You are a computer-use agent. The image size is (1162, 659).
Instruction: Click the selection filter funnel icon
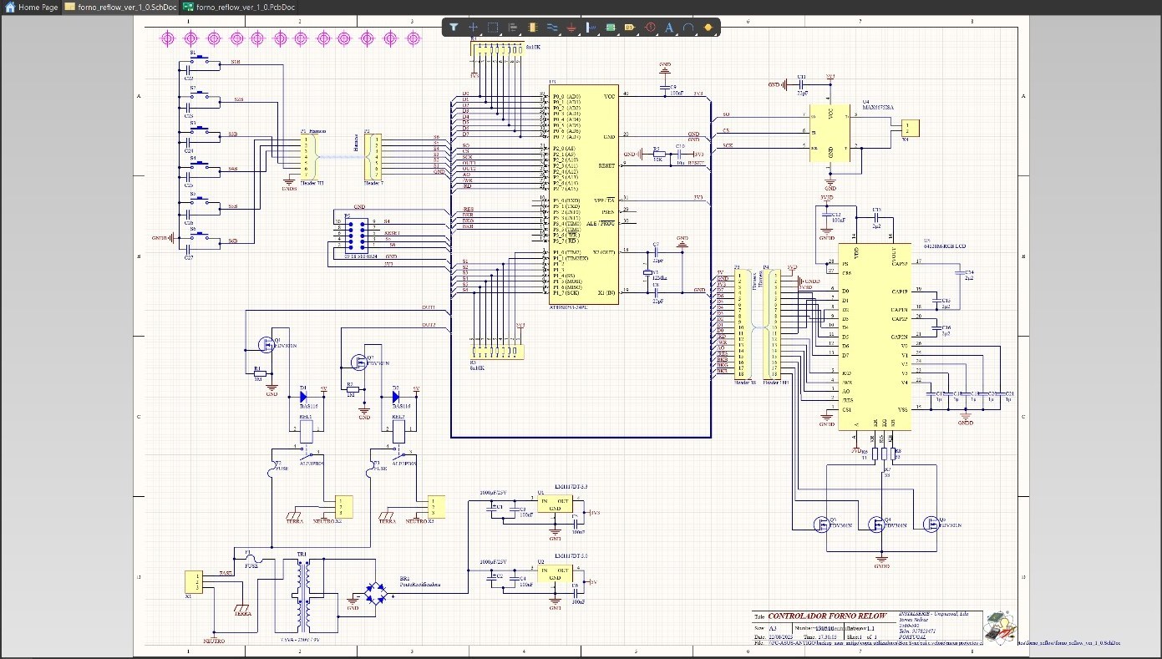453,28
